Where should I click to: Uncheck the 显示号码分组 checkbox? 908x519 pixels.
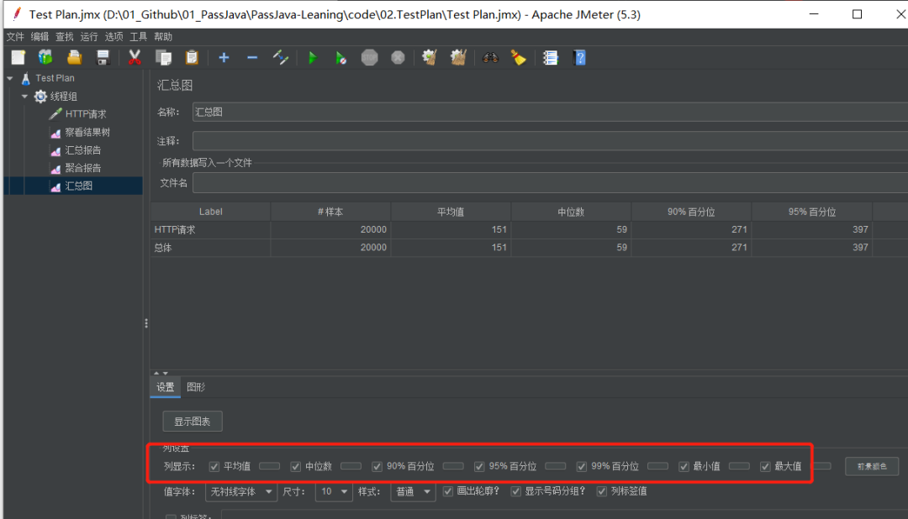(515, 491)
